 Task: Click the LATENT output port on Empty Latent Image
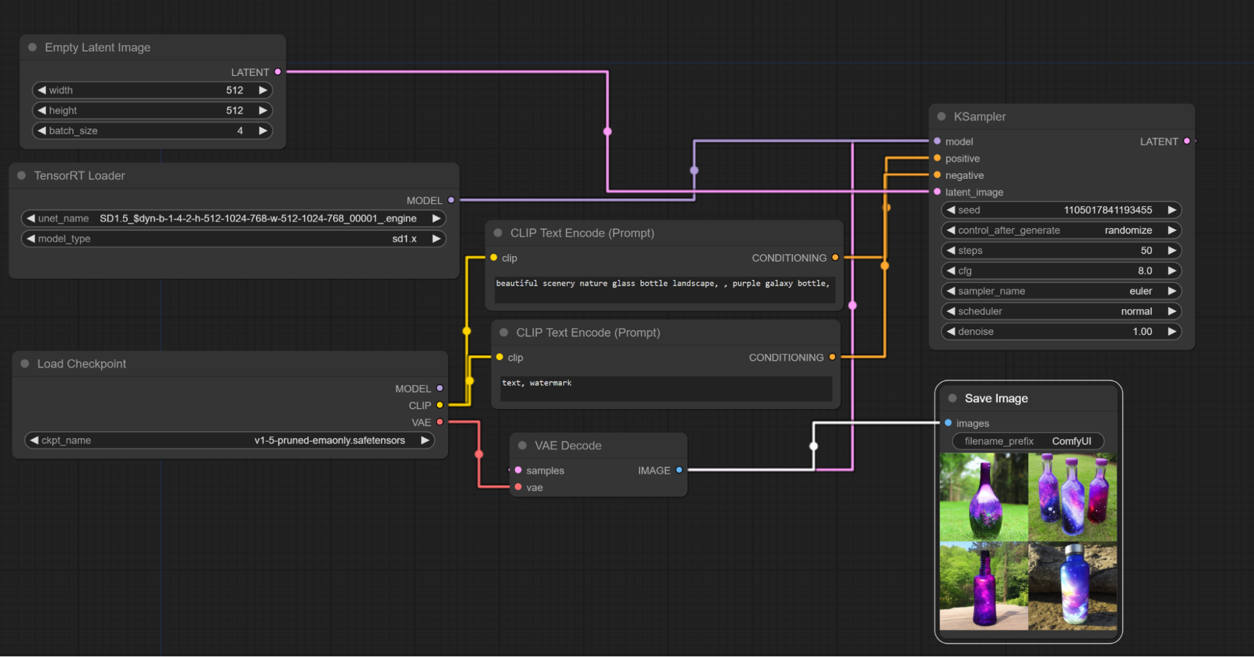tap(278, 72)
